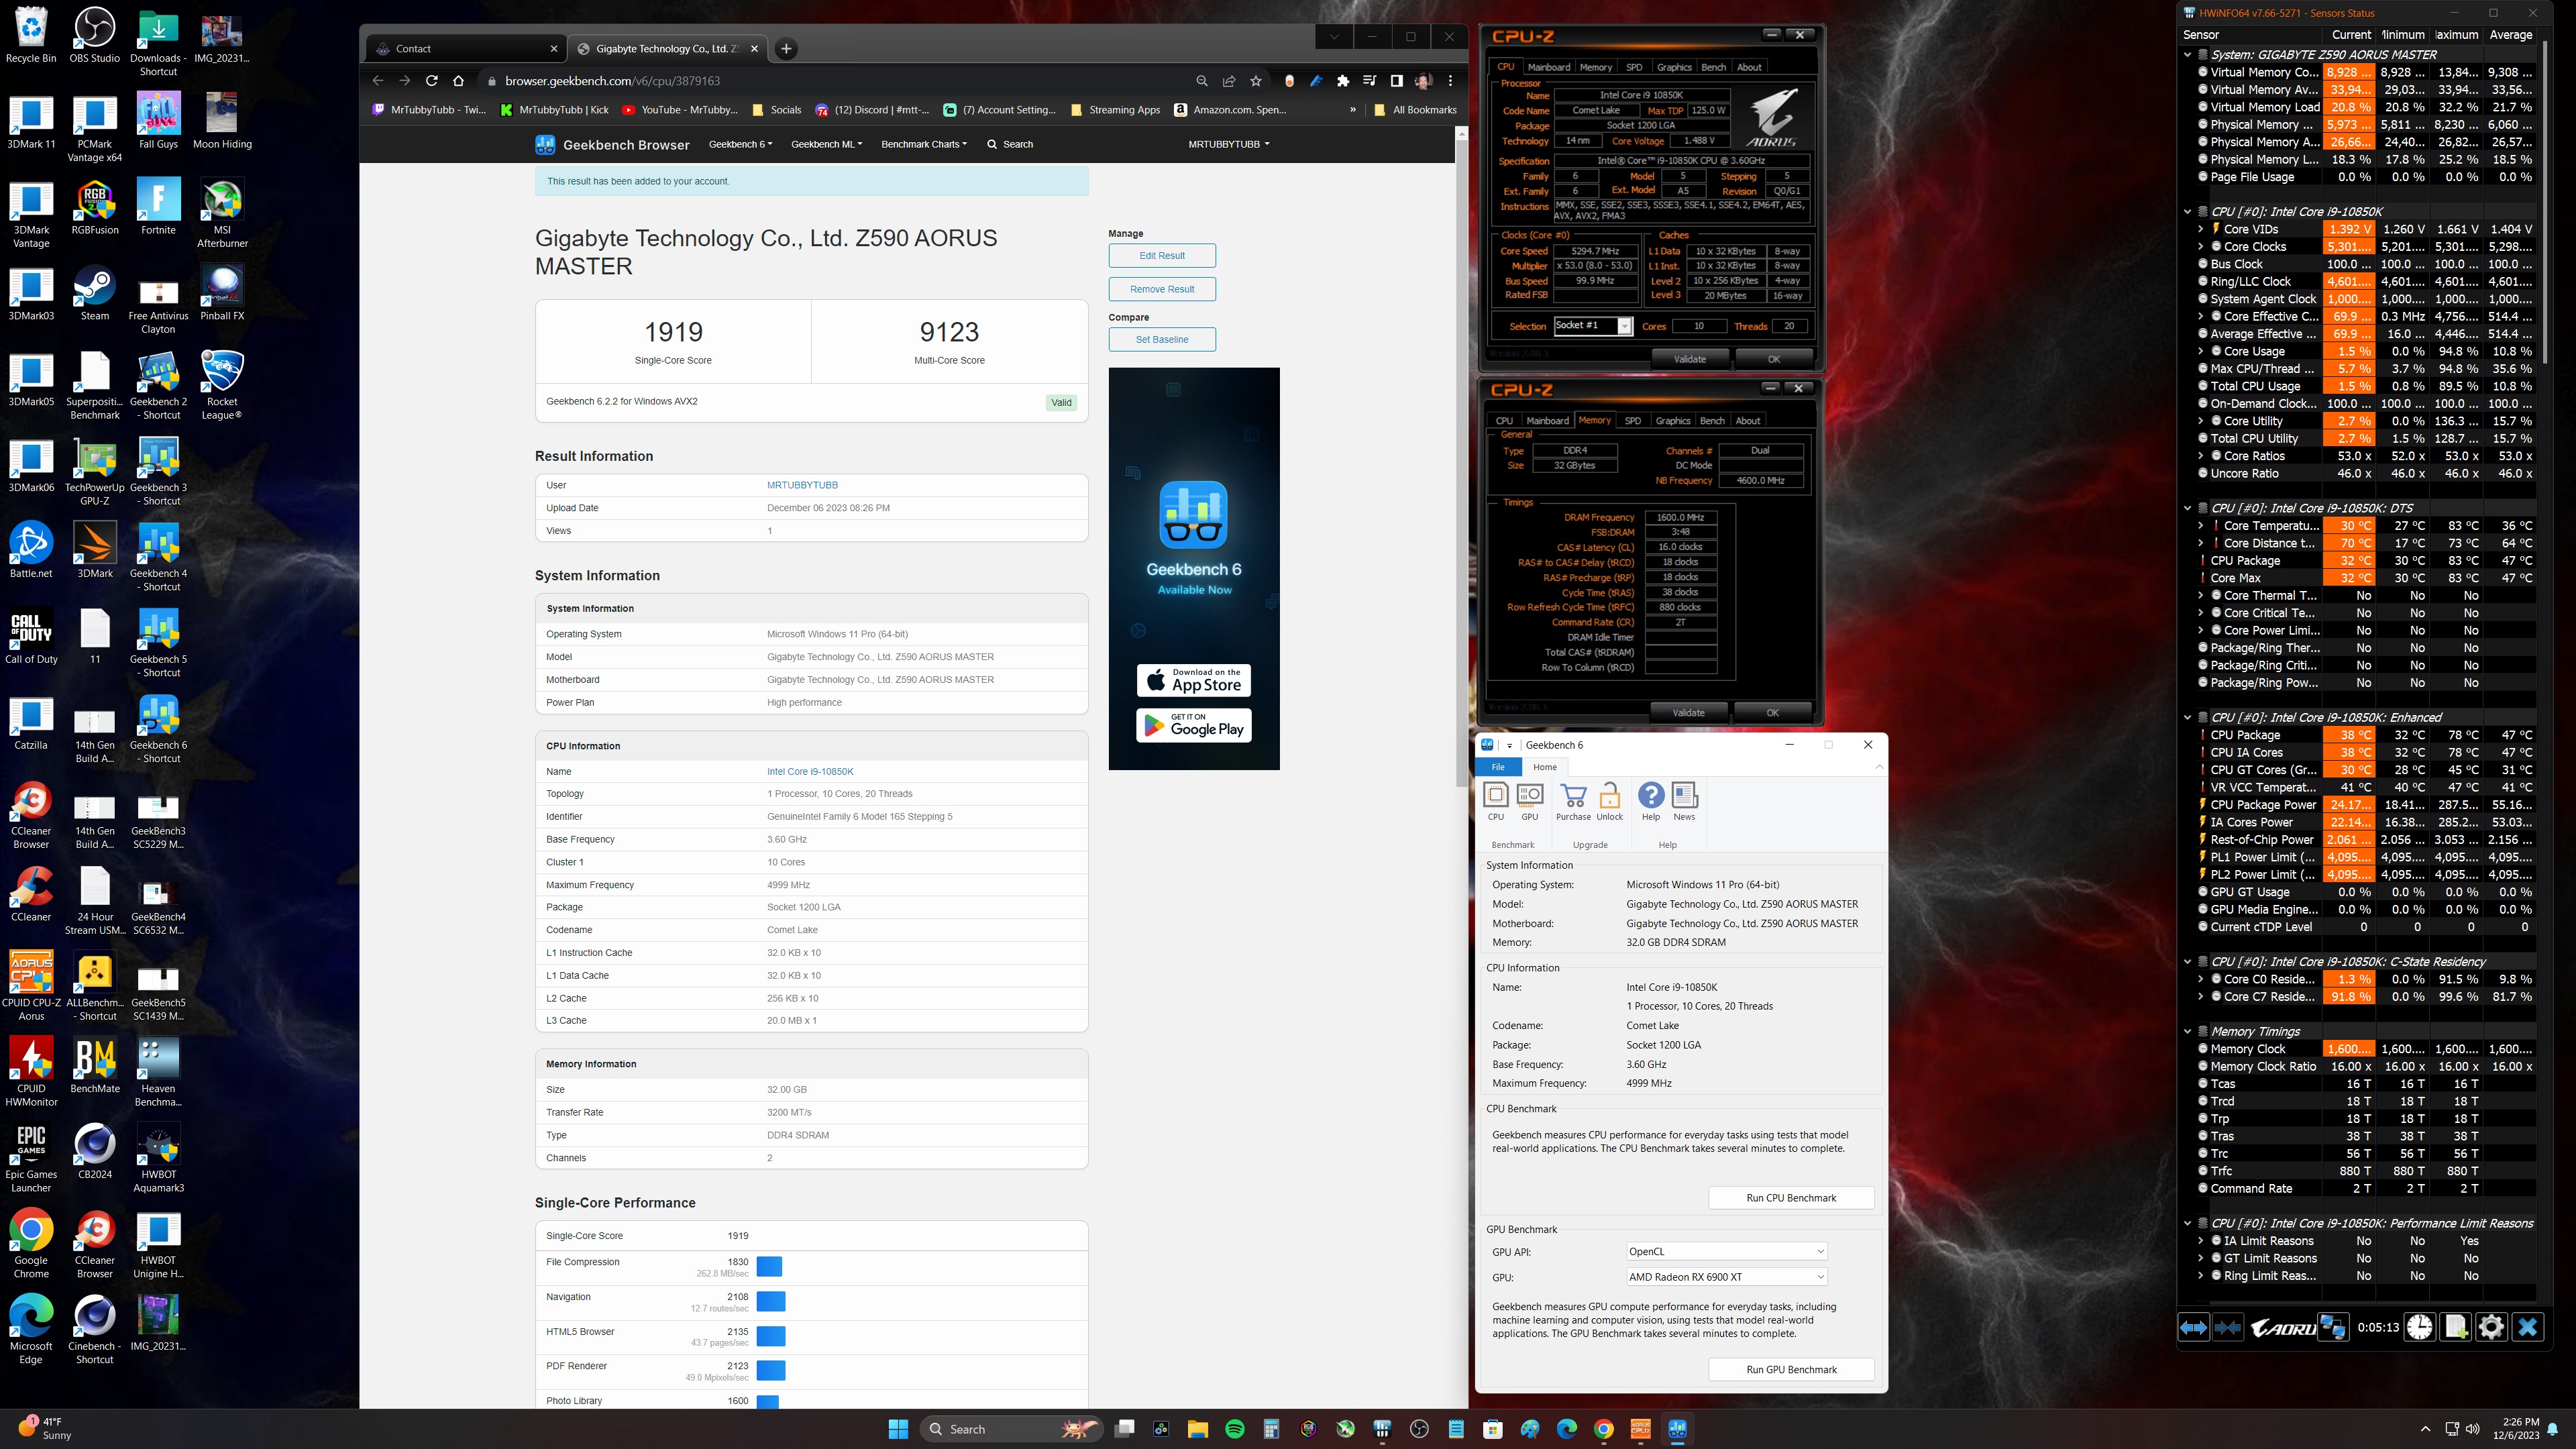Open HWiNFO sensor settings gear icon
Image resolution: width=2576 pixels, height=1449 pixels.
(x=2491, y=1327)
